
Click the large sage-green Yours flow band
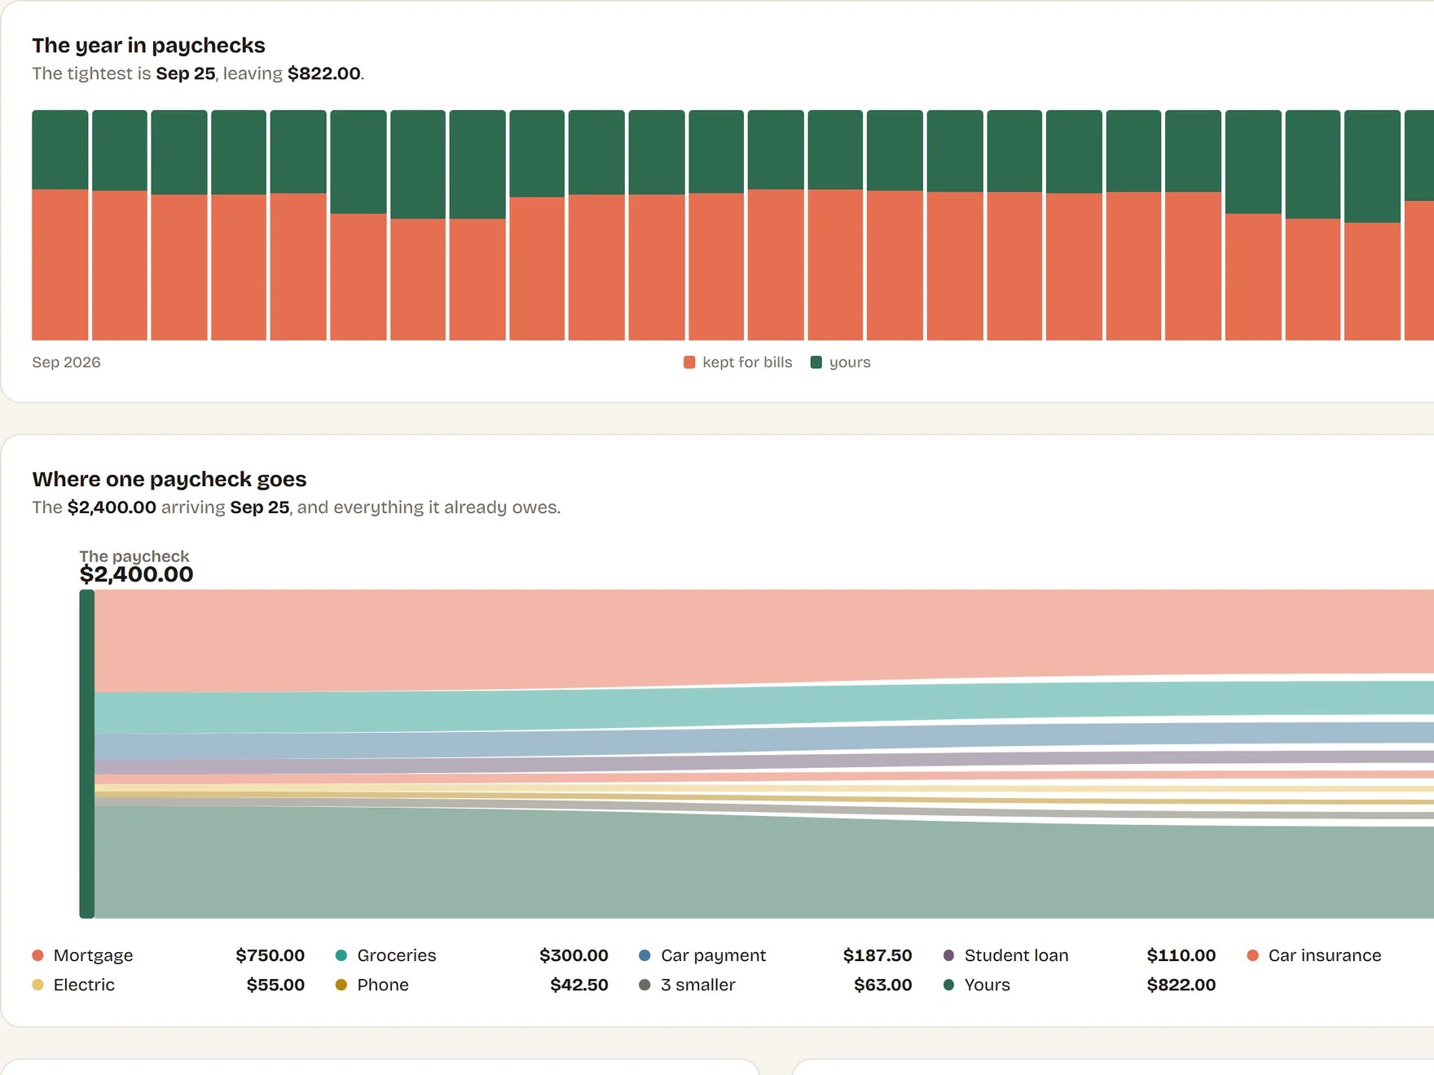764,867
